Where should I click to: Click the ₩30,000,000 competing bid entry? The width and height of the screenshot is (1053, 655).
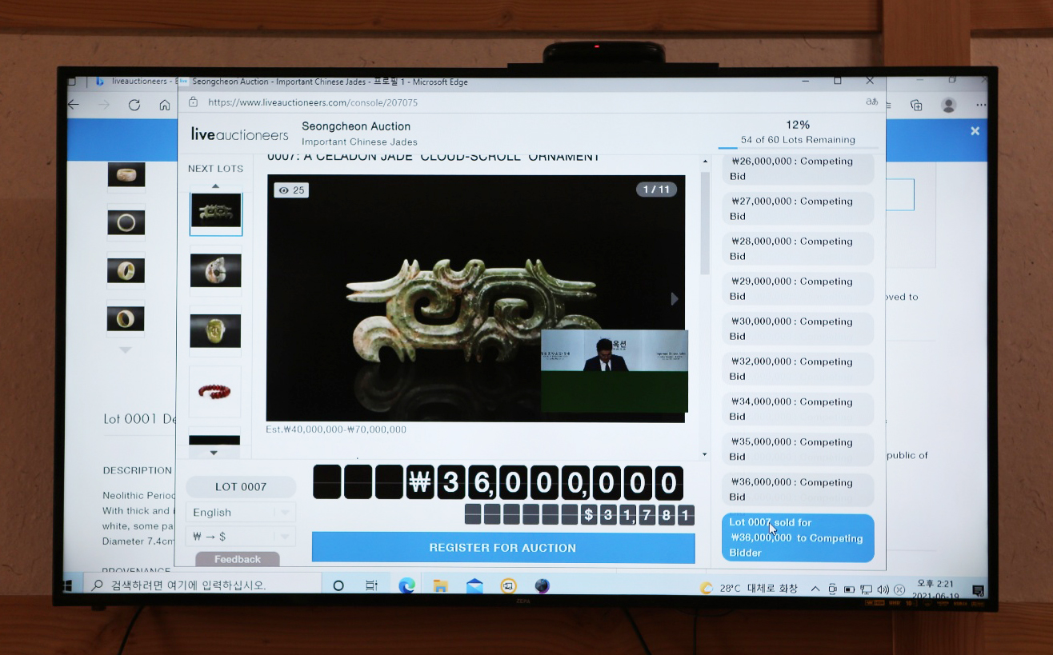[798, 329]
